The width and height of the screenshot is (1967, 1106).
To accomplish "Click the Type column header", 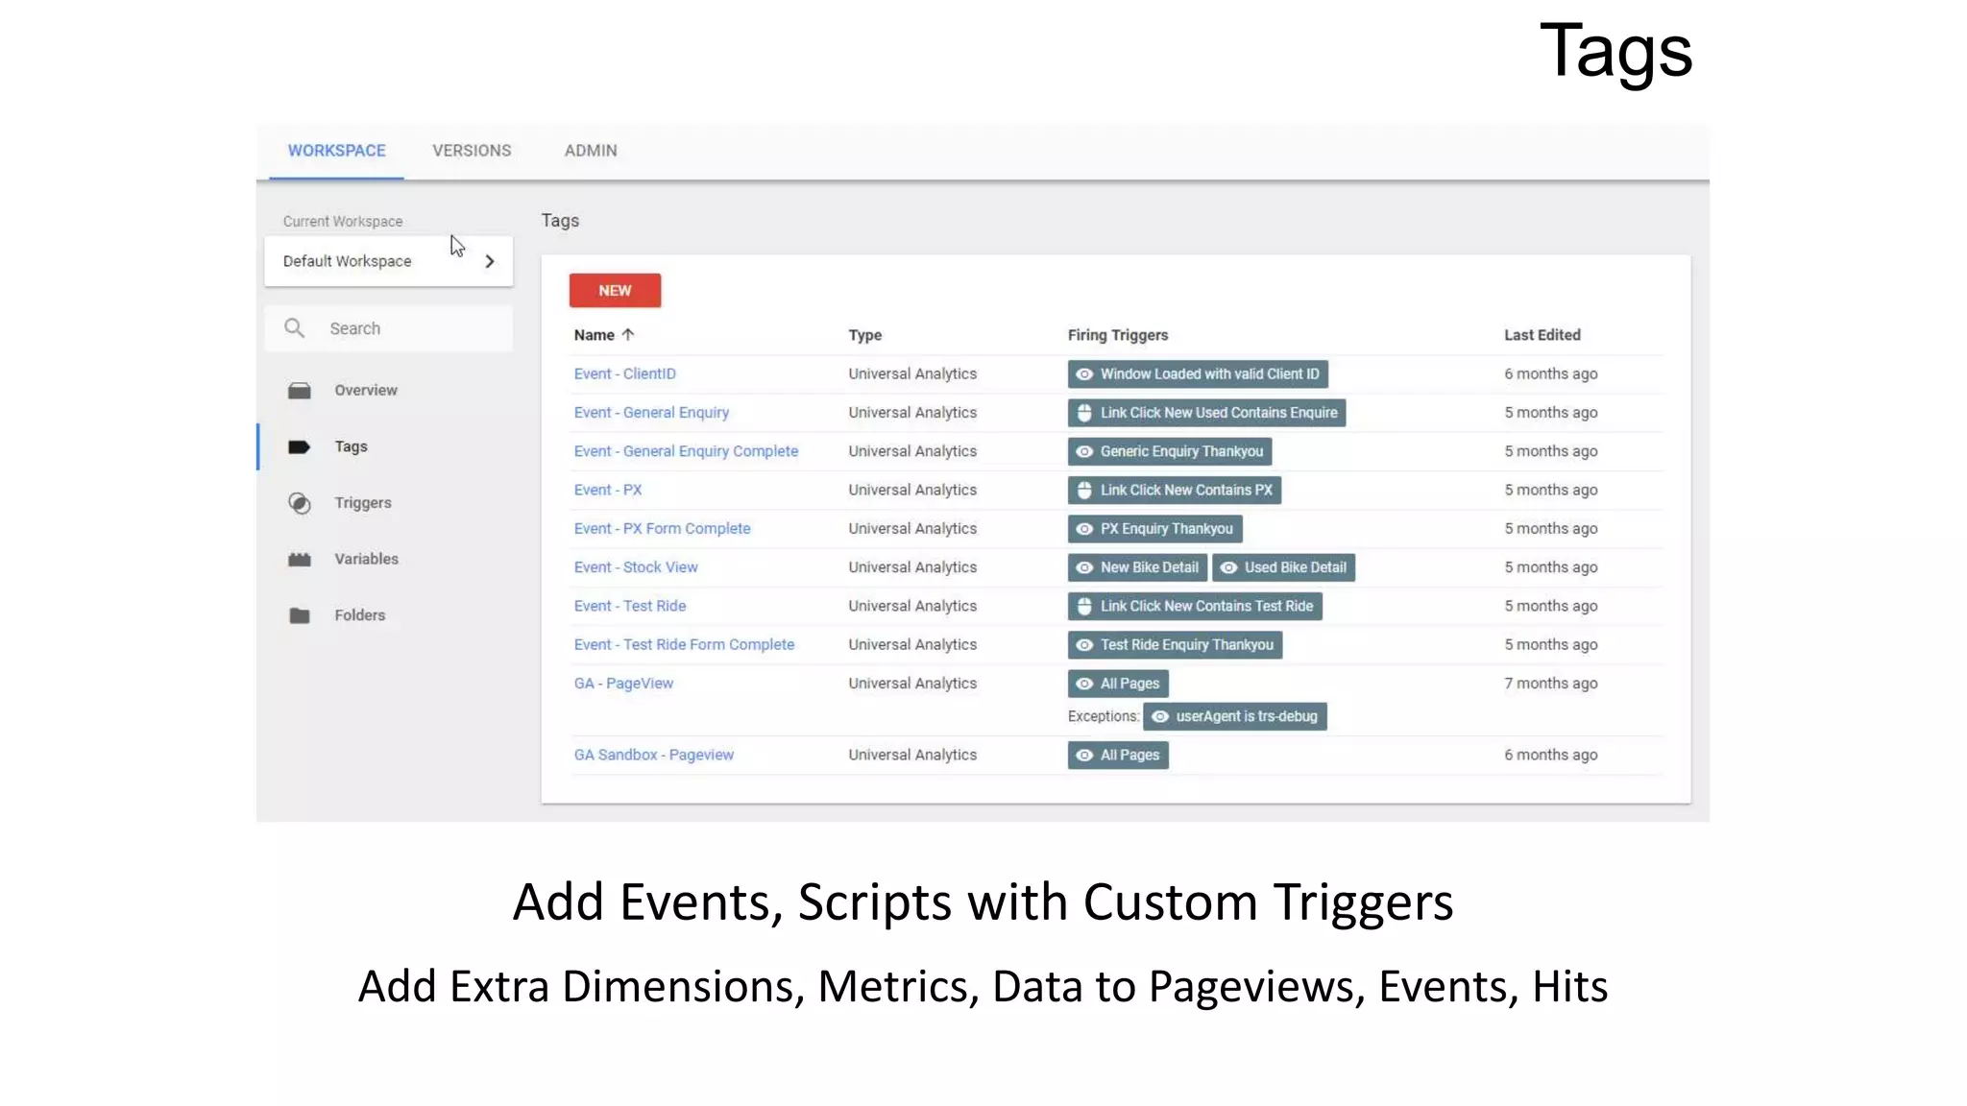I will [865, 335].
